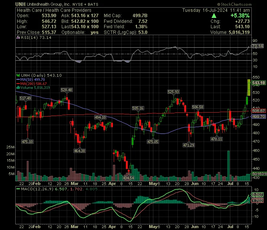The width and height of the screenshot is (267, 230).
Task: Click the 543.10 last price tag on the price axis
Action: coord(259,83)
